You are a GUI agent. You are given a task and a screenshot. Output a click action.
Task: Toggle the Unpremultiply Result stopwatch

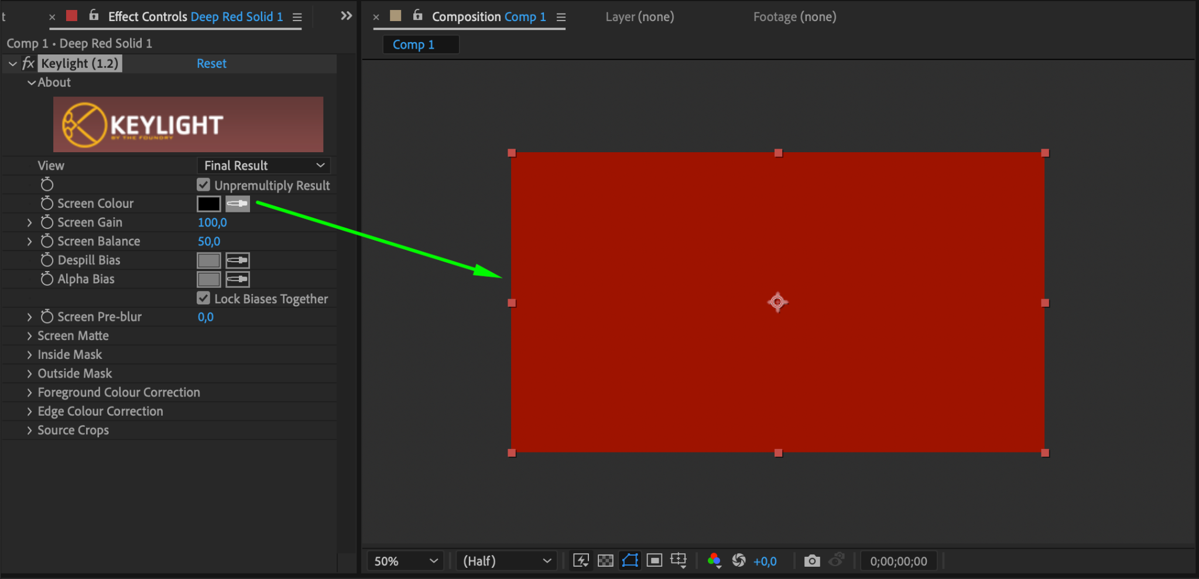pyautogui.click(x=47, y=184)
